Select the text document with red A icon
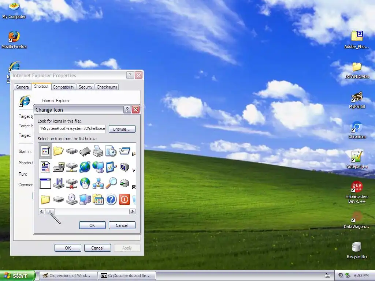The height and width of the screenshot is (281, 375). pyautogui.click(x=45, y=167)
